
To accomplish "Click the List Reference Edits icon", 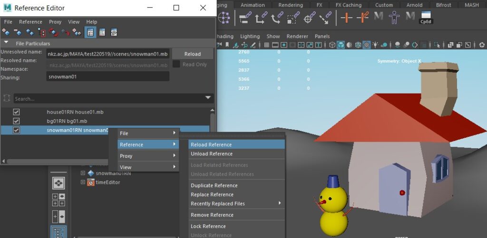I will point(102,32).
